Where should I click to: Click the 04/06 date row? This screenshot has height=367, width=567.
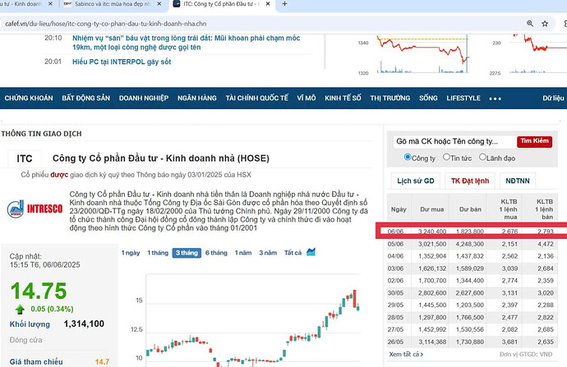pos(472,256)
